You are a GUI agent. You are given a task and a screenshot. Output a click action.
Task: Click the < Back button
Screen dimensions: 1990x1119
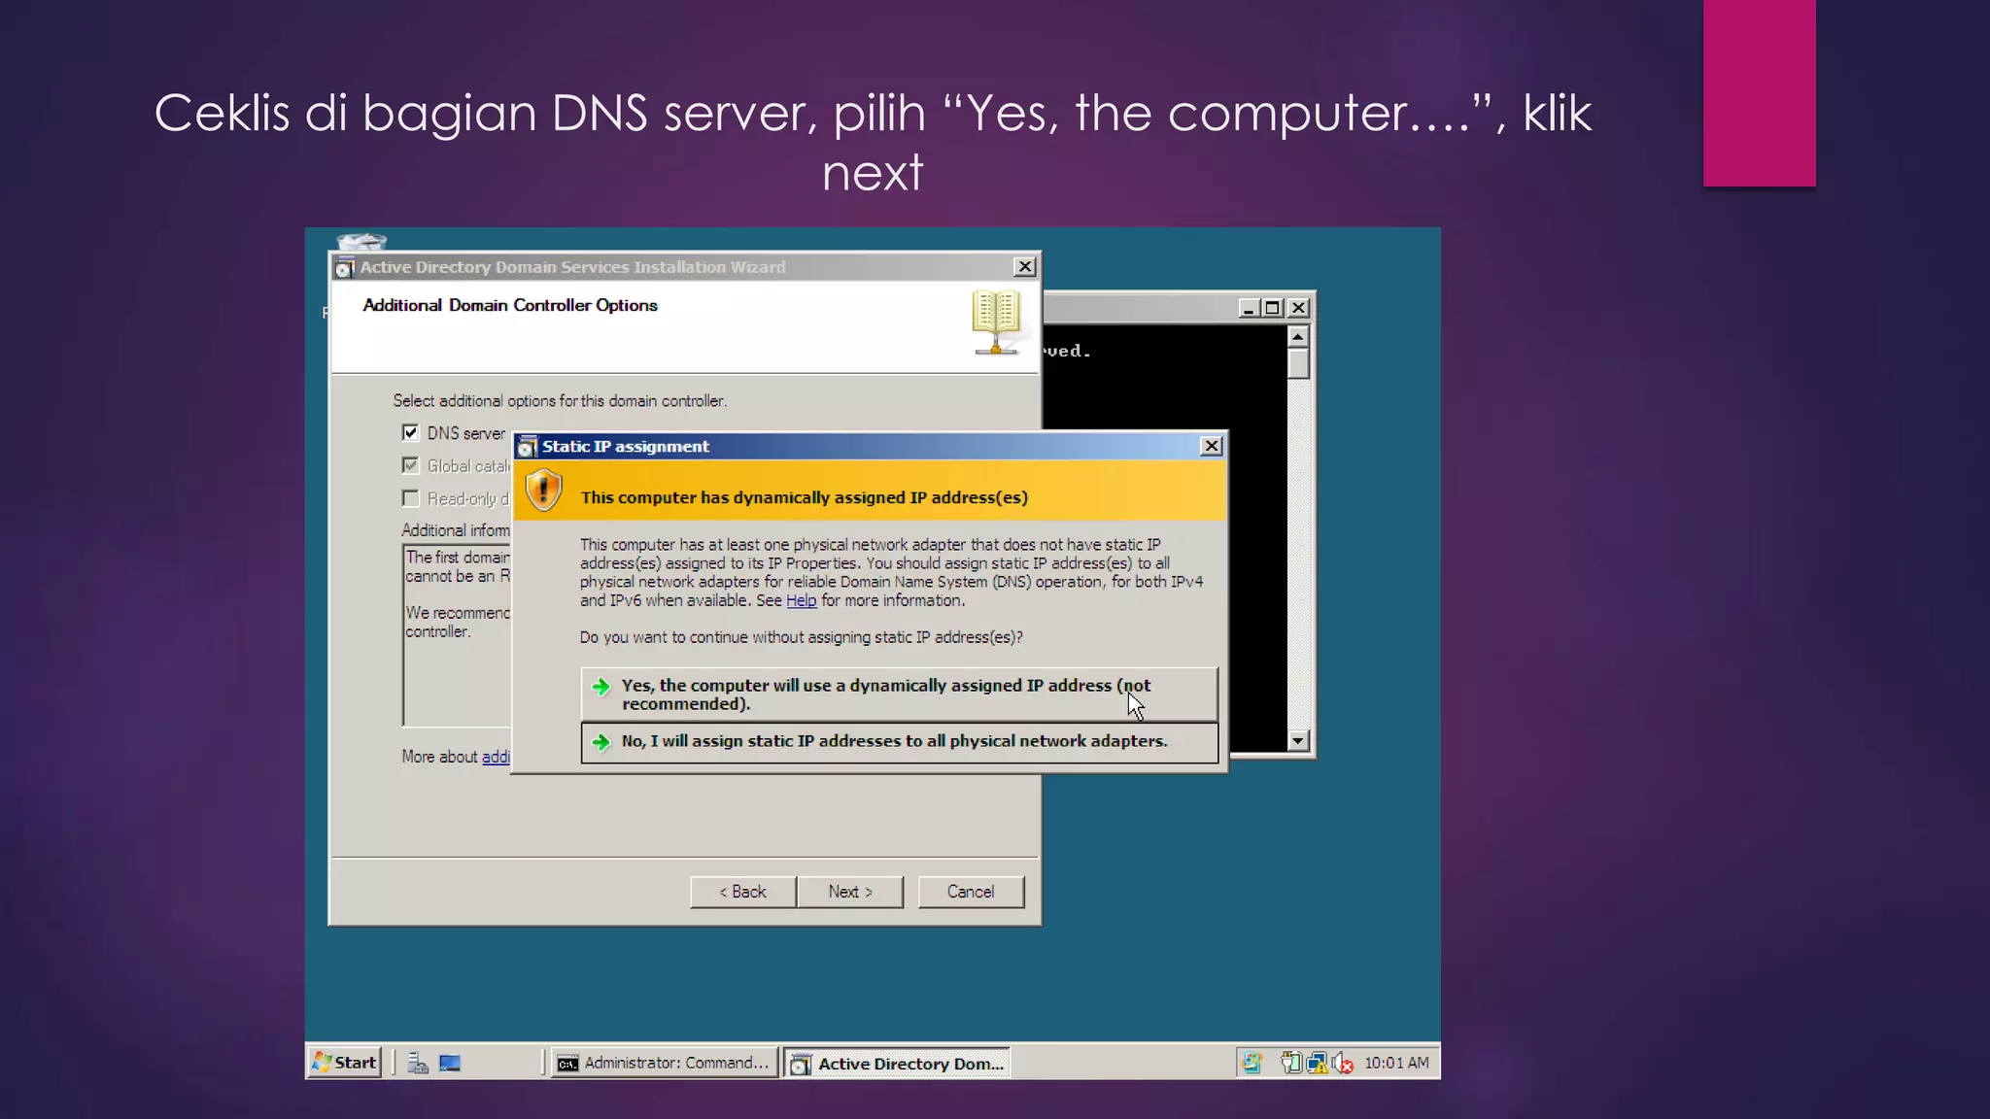tap(743, 892)
